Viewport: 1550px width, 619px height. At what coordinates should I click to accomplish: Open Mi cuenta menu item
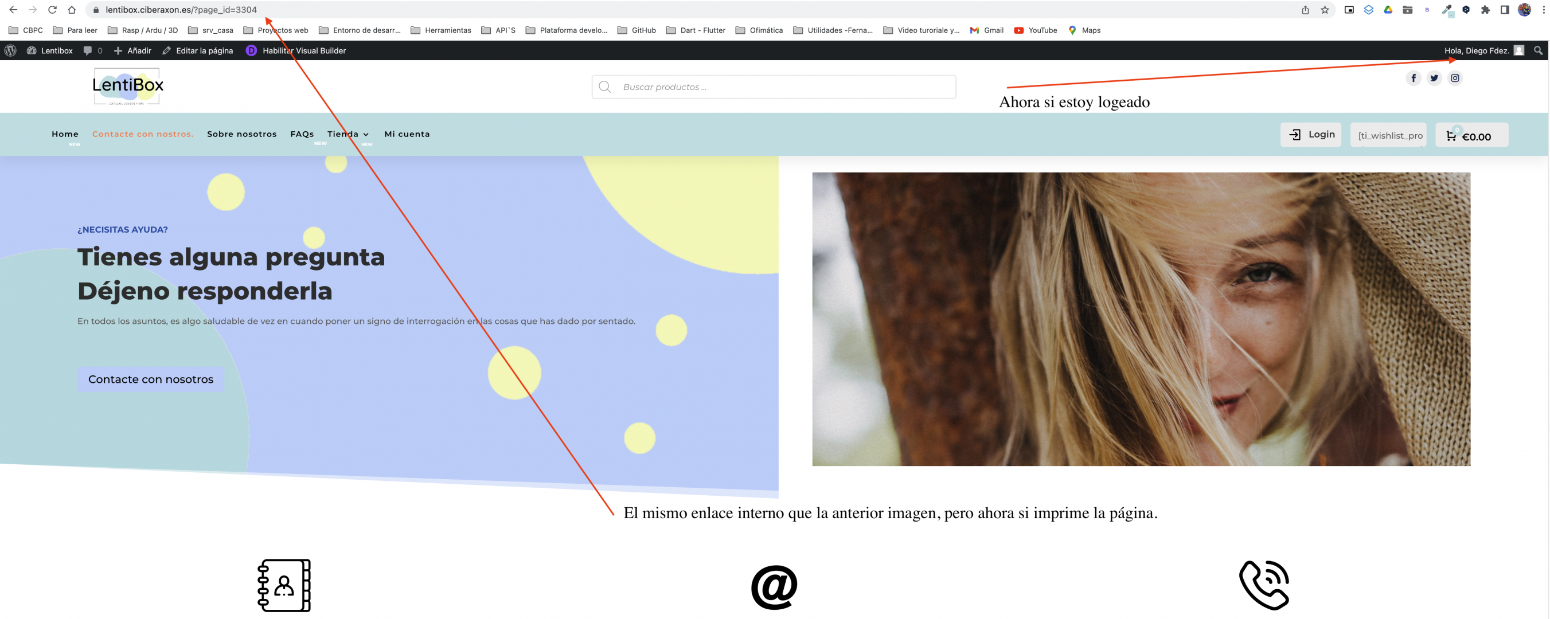pyautogui.click(x=407, y=134)
